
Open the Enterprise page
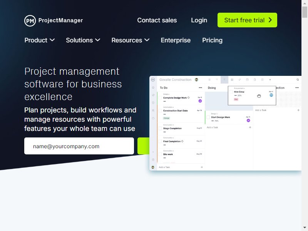click(176, 40)
